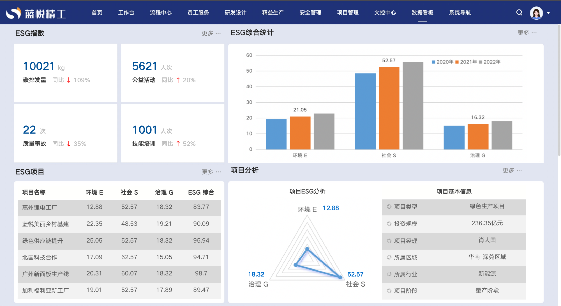Screen dimensions: 561x306
Task: Select the 北国科技合作 project row
Action: pos(119,257)
